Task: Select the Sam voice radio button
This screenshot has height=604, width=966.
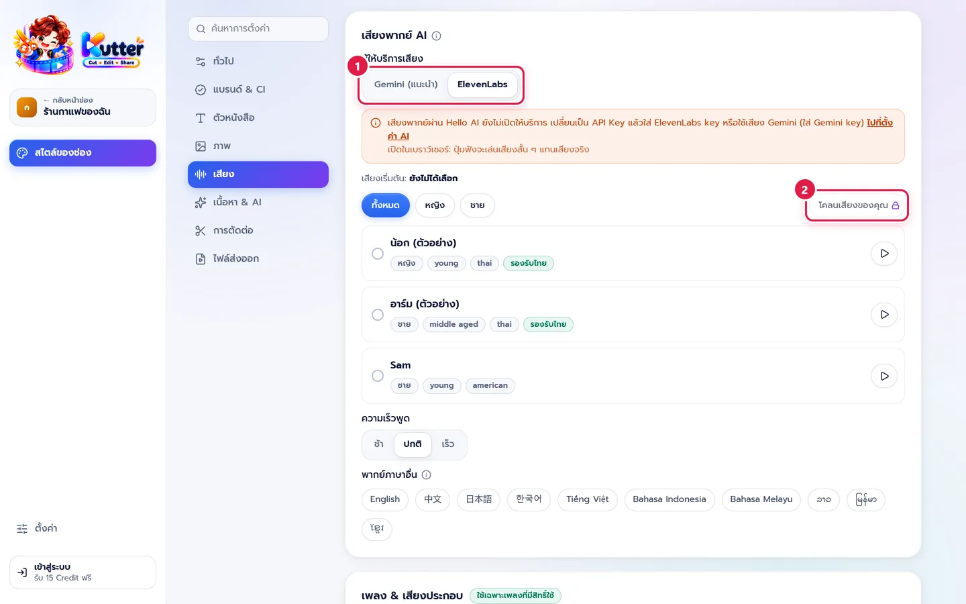Action: [x=378, y=376]
